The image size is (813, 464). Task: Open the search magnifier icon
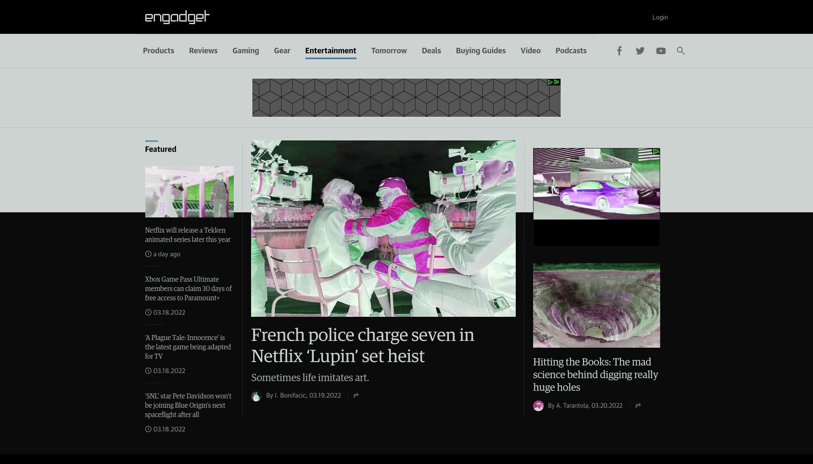[680, 51]
